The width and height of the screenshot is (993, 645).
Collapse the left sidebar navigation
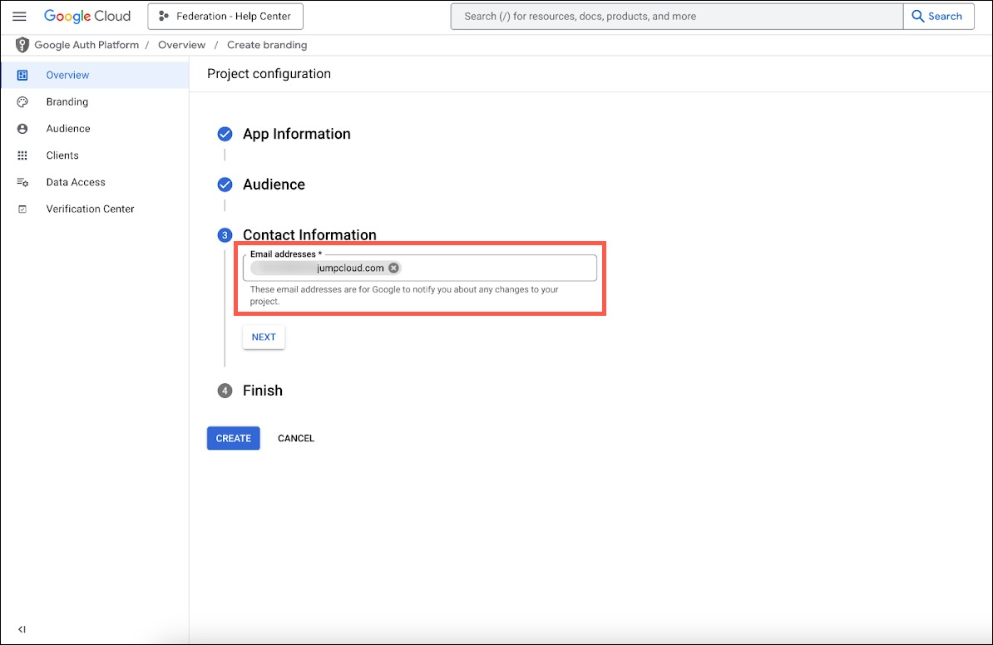pos(22,629)
